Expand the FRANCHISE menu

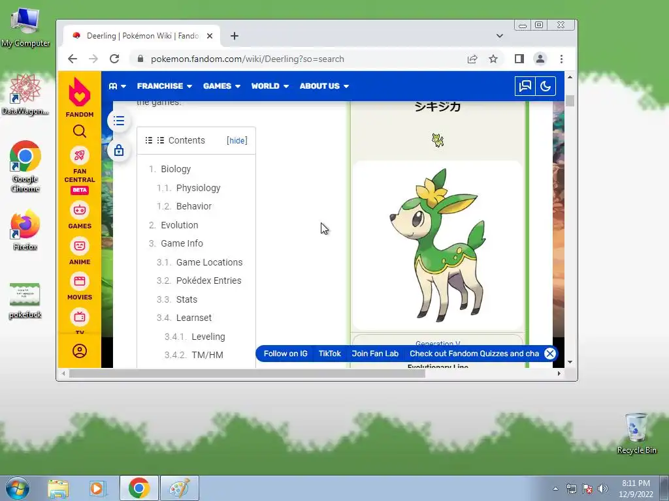click(165, 86)
